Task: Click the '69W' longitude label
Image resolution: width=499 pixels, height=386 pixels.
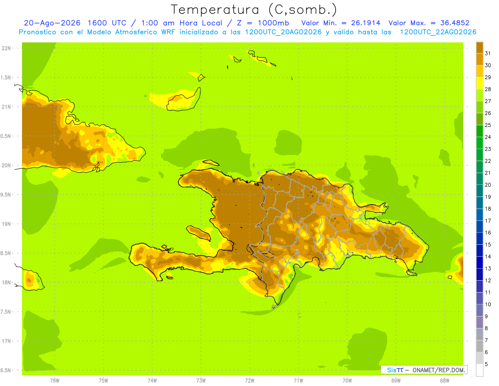Action: [x=396, y=380]
